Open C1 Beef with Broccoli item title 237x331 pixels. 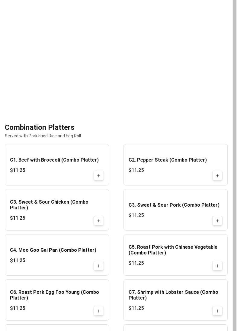[x=54, y=160]
